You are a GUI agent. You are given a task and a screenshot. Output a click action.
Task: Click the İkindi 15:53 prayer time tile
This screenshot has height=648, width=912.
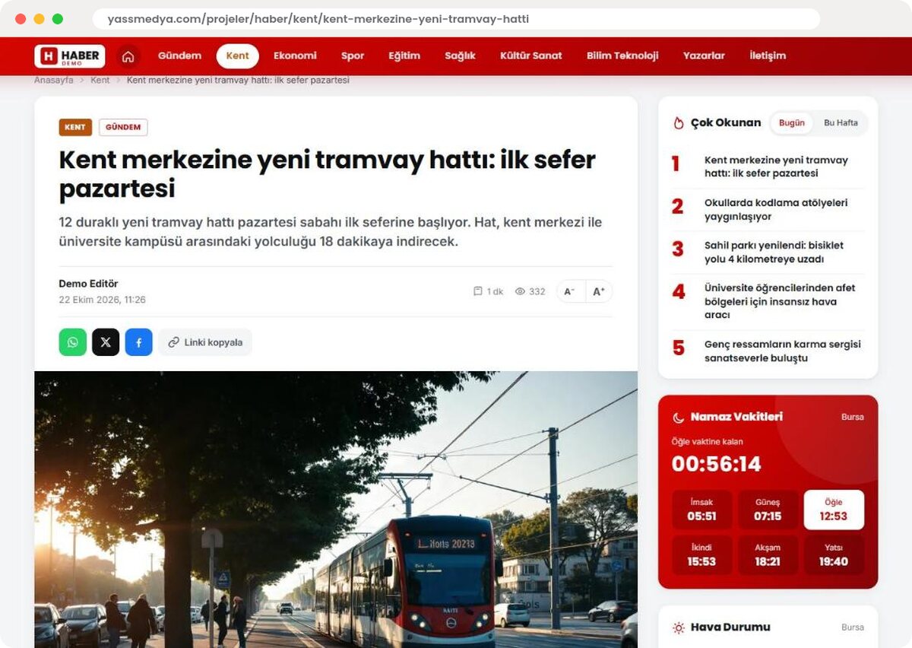coord(702,555)
